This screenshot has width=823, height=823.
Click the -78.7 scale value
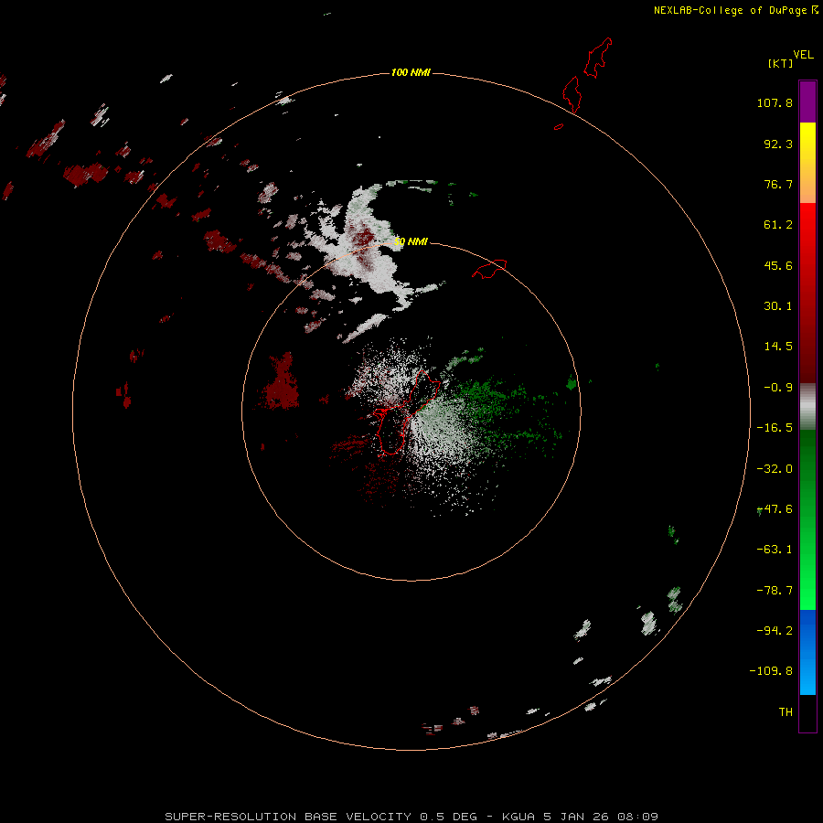[775, 591]
